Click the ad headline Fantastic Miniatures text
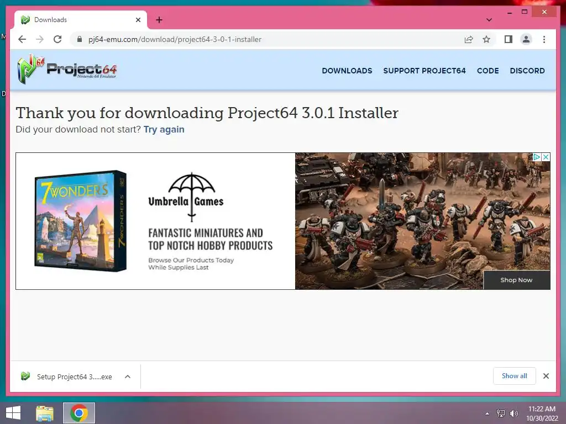The height and width of the screenshot is (424, 566). pyautogui.click(x=211, y=239)
